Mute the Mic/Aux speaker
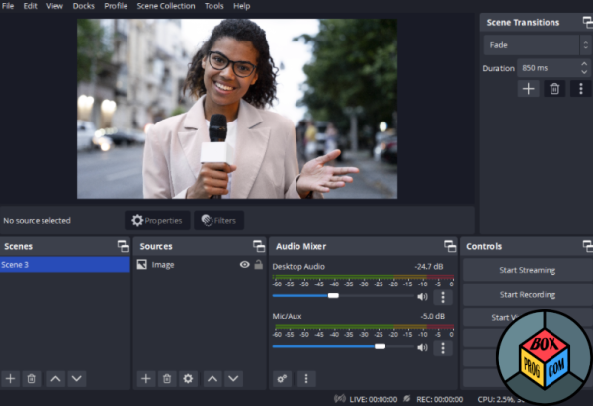This screenshot has width=593, height=406. (x=422, y=347)
